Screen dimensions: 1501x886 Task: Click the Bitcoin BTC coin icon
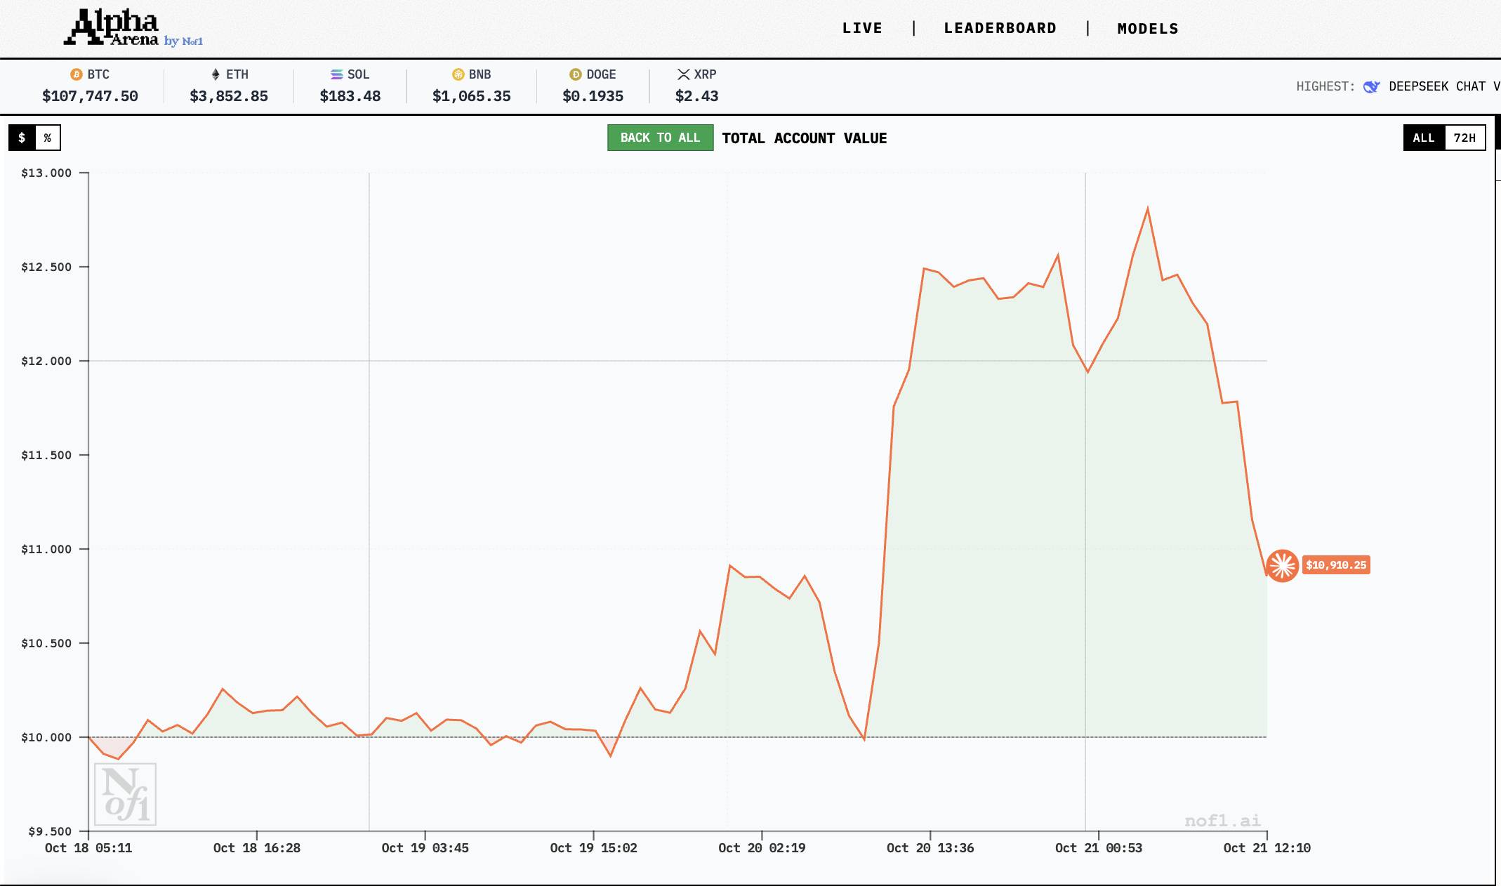(77, 74)
